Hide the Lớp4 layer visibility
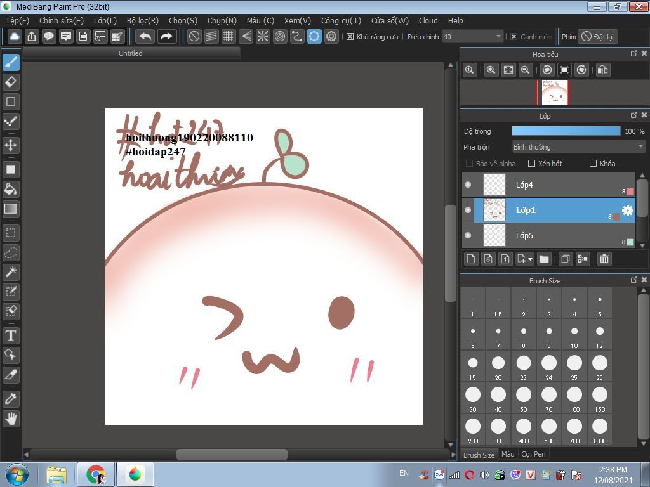Image resolution: width=650 pixels, height=487 pixels. click(x=468, y=185)
